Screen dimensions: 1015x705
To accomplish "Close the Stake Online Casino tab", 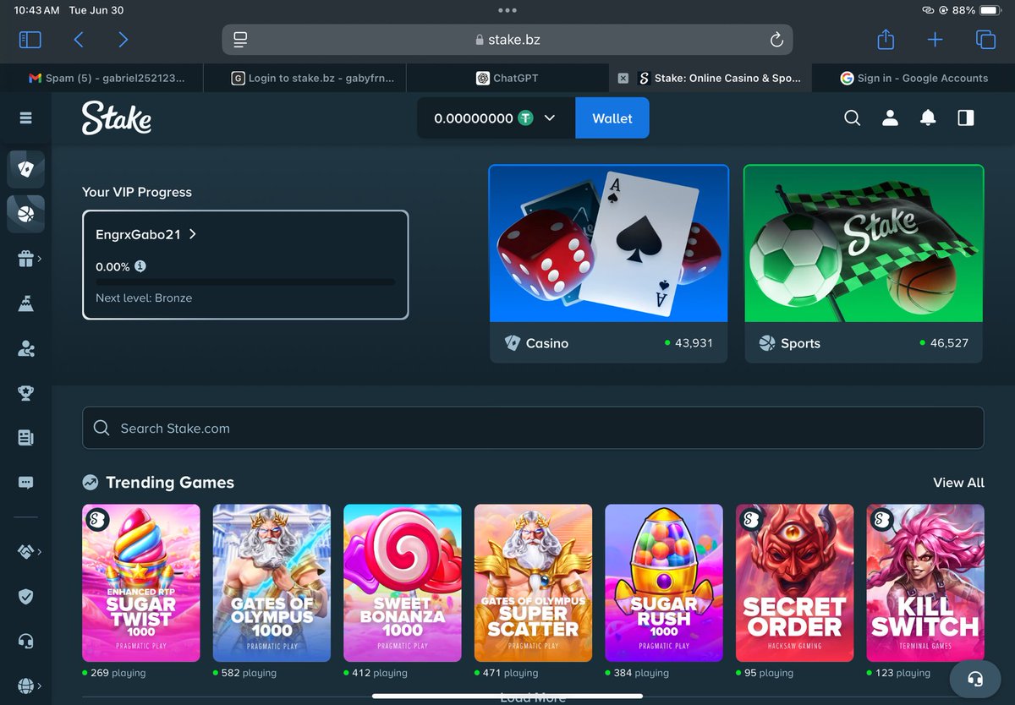I will [x=623, y=78].
